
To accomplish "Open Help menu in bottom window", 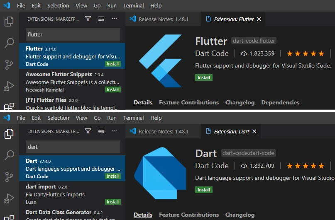I will (x=156, y=118).
